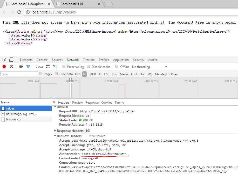Open the Profiles panel tab
The height and width of the screenshot is (174, 238).
(104, 60)
